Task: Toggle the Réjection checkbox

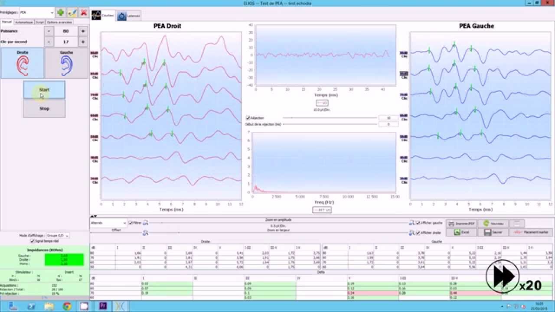Action: (x=248, y=118)
